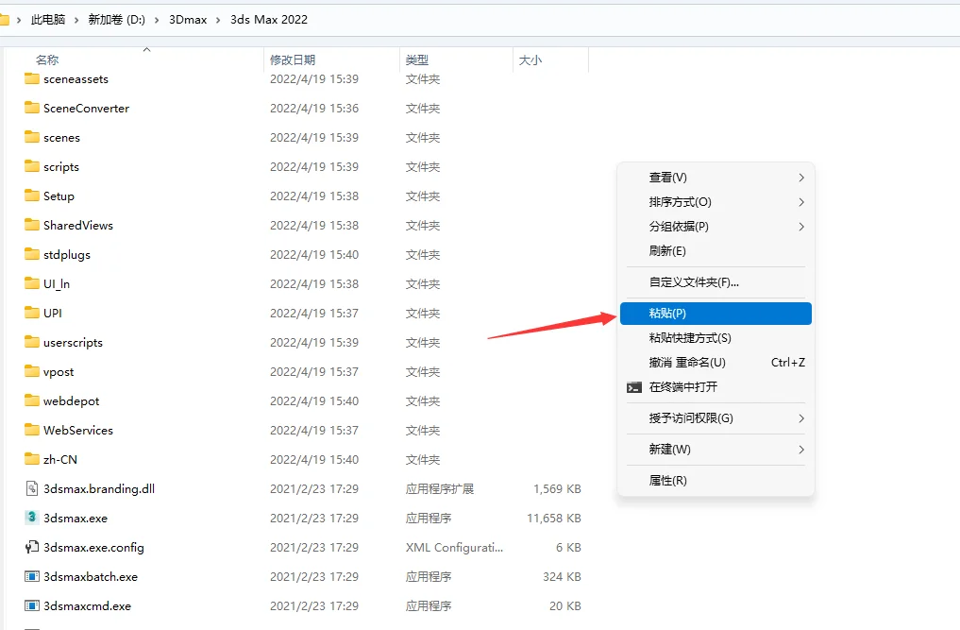
Task: Click XML Configurati... type cell
Action: point(454,547)
